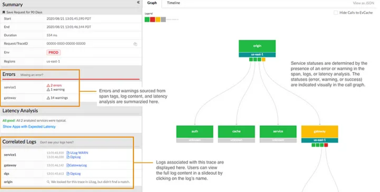
Task: Click the Latency Analysis heading
Action: coord(20,111)
